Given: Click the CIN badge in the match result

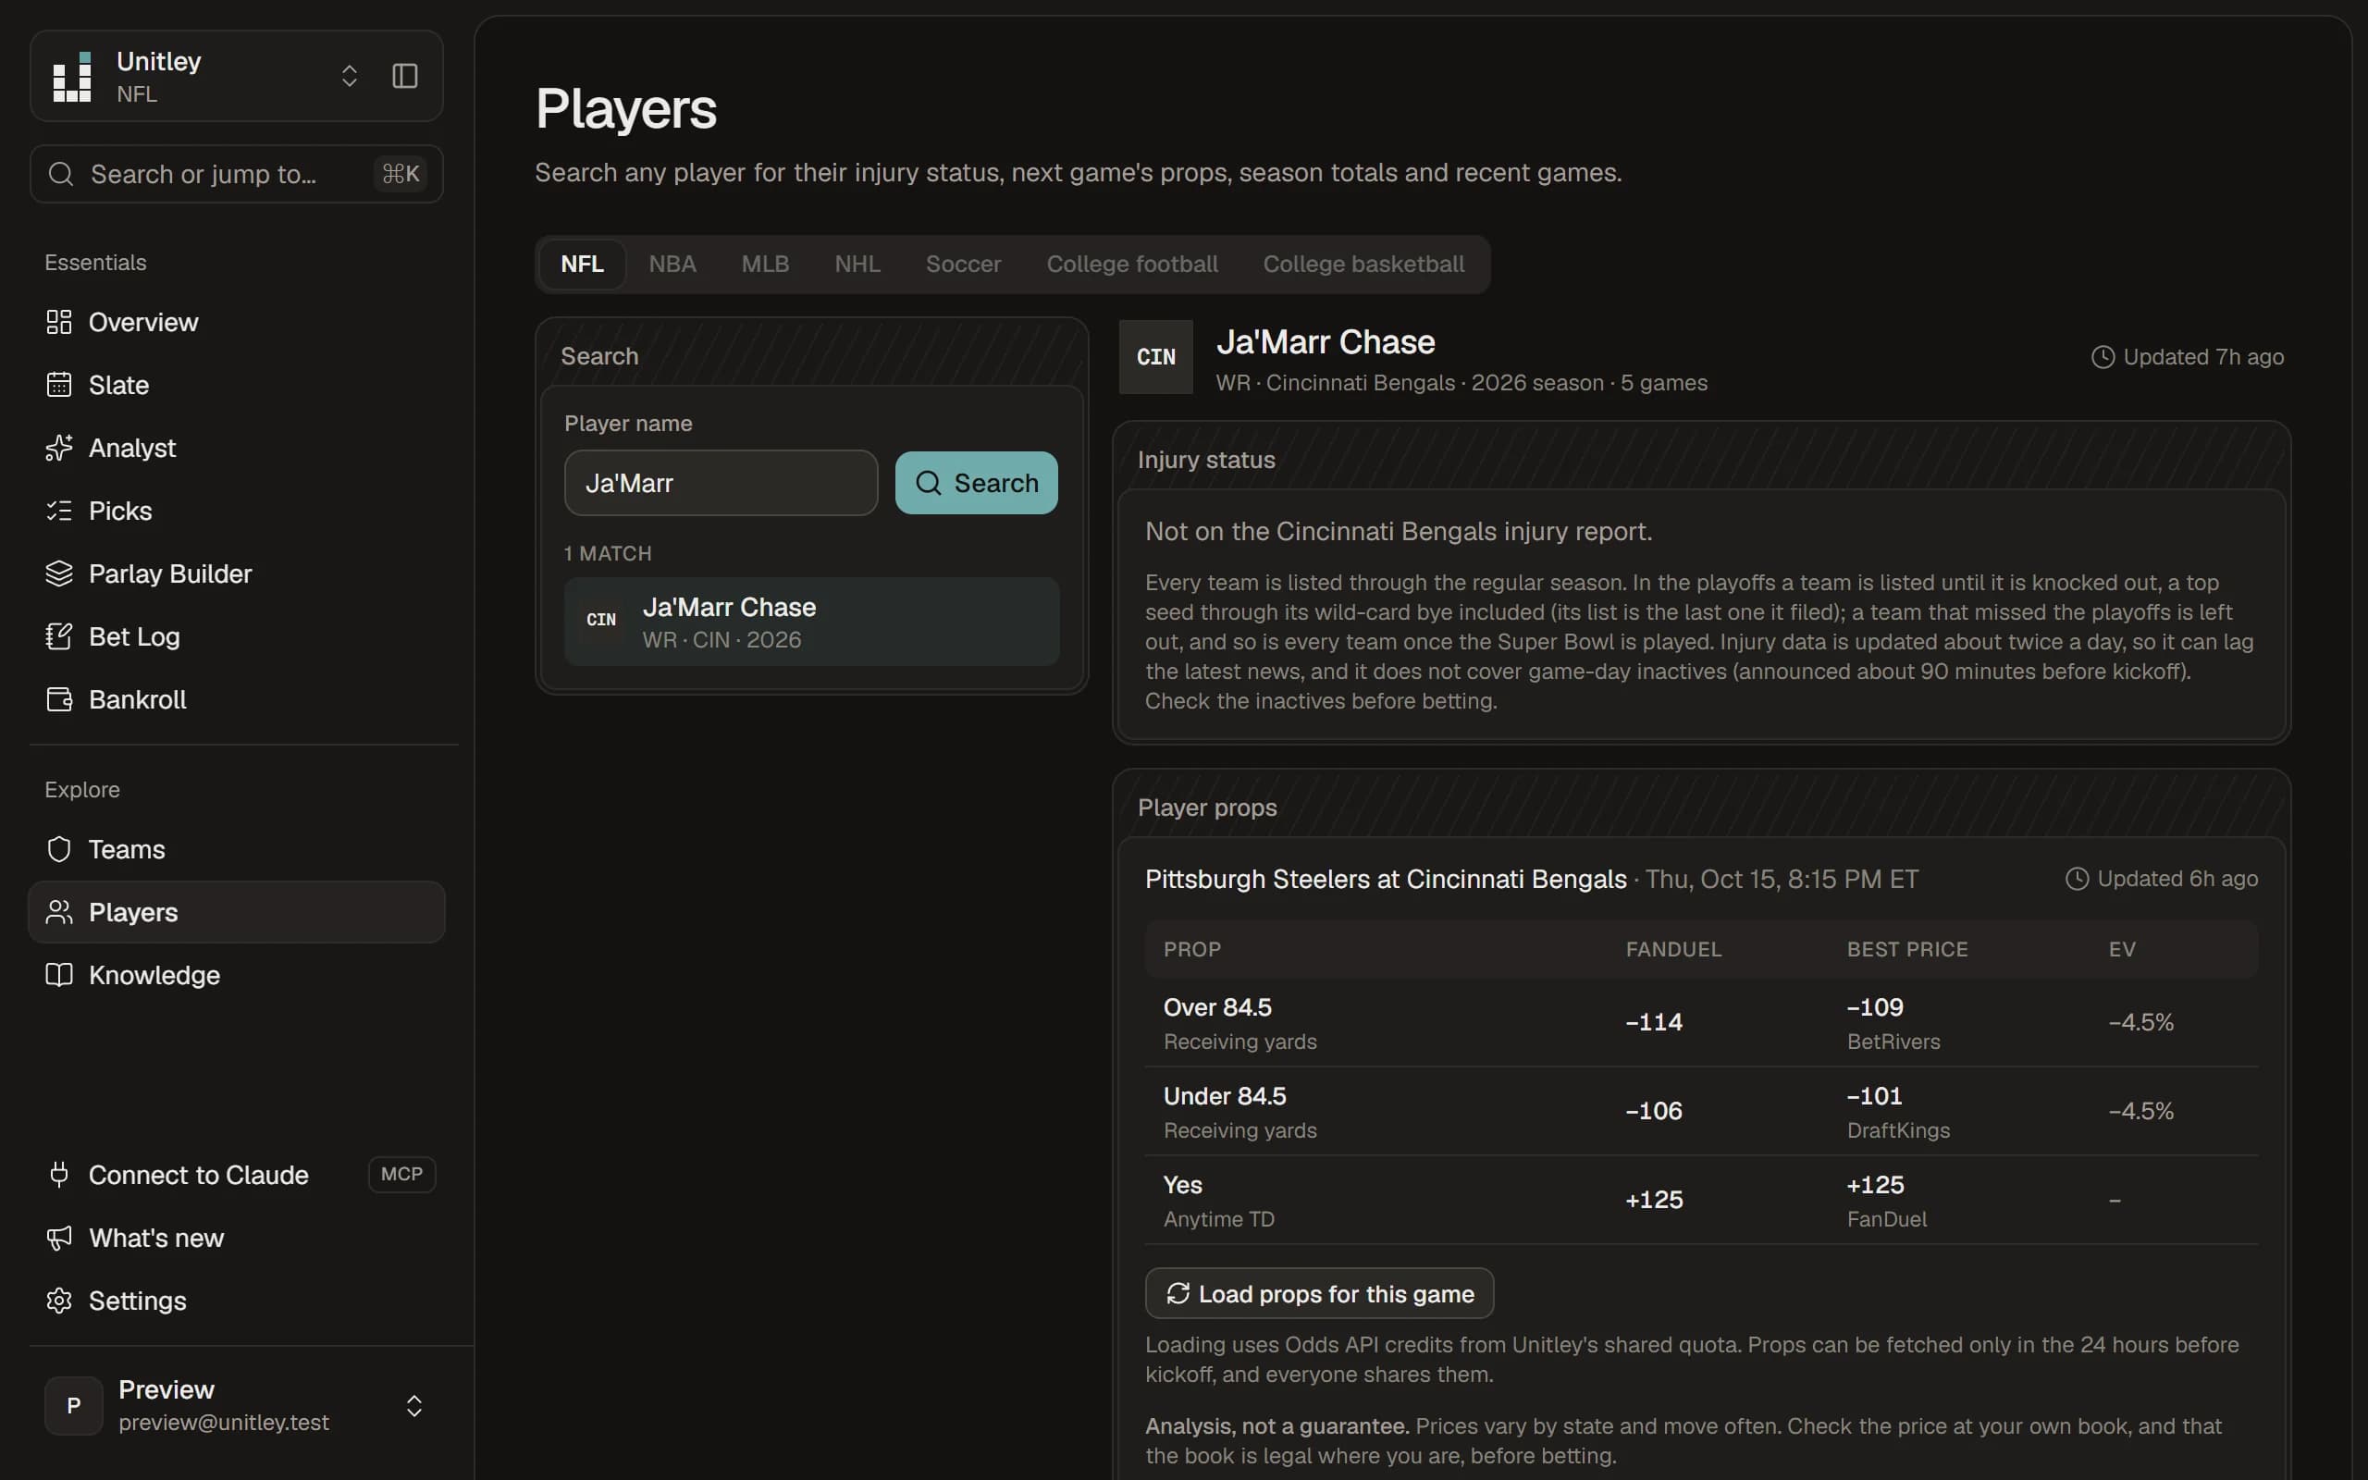Looking at the screenshot, I should [601, 620].
